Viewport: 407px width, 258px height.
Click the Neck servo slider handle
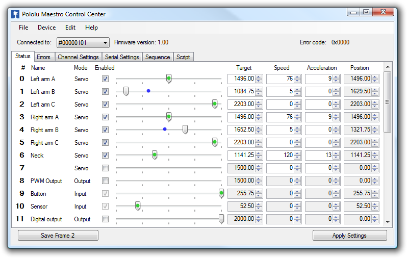point(155,155)
